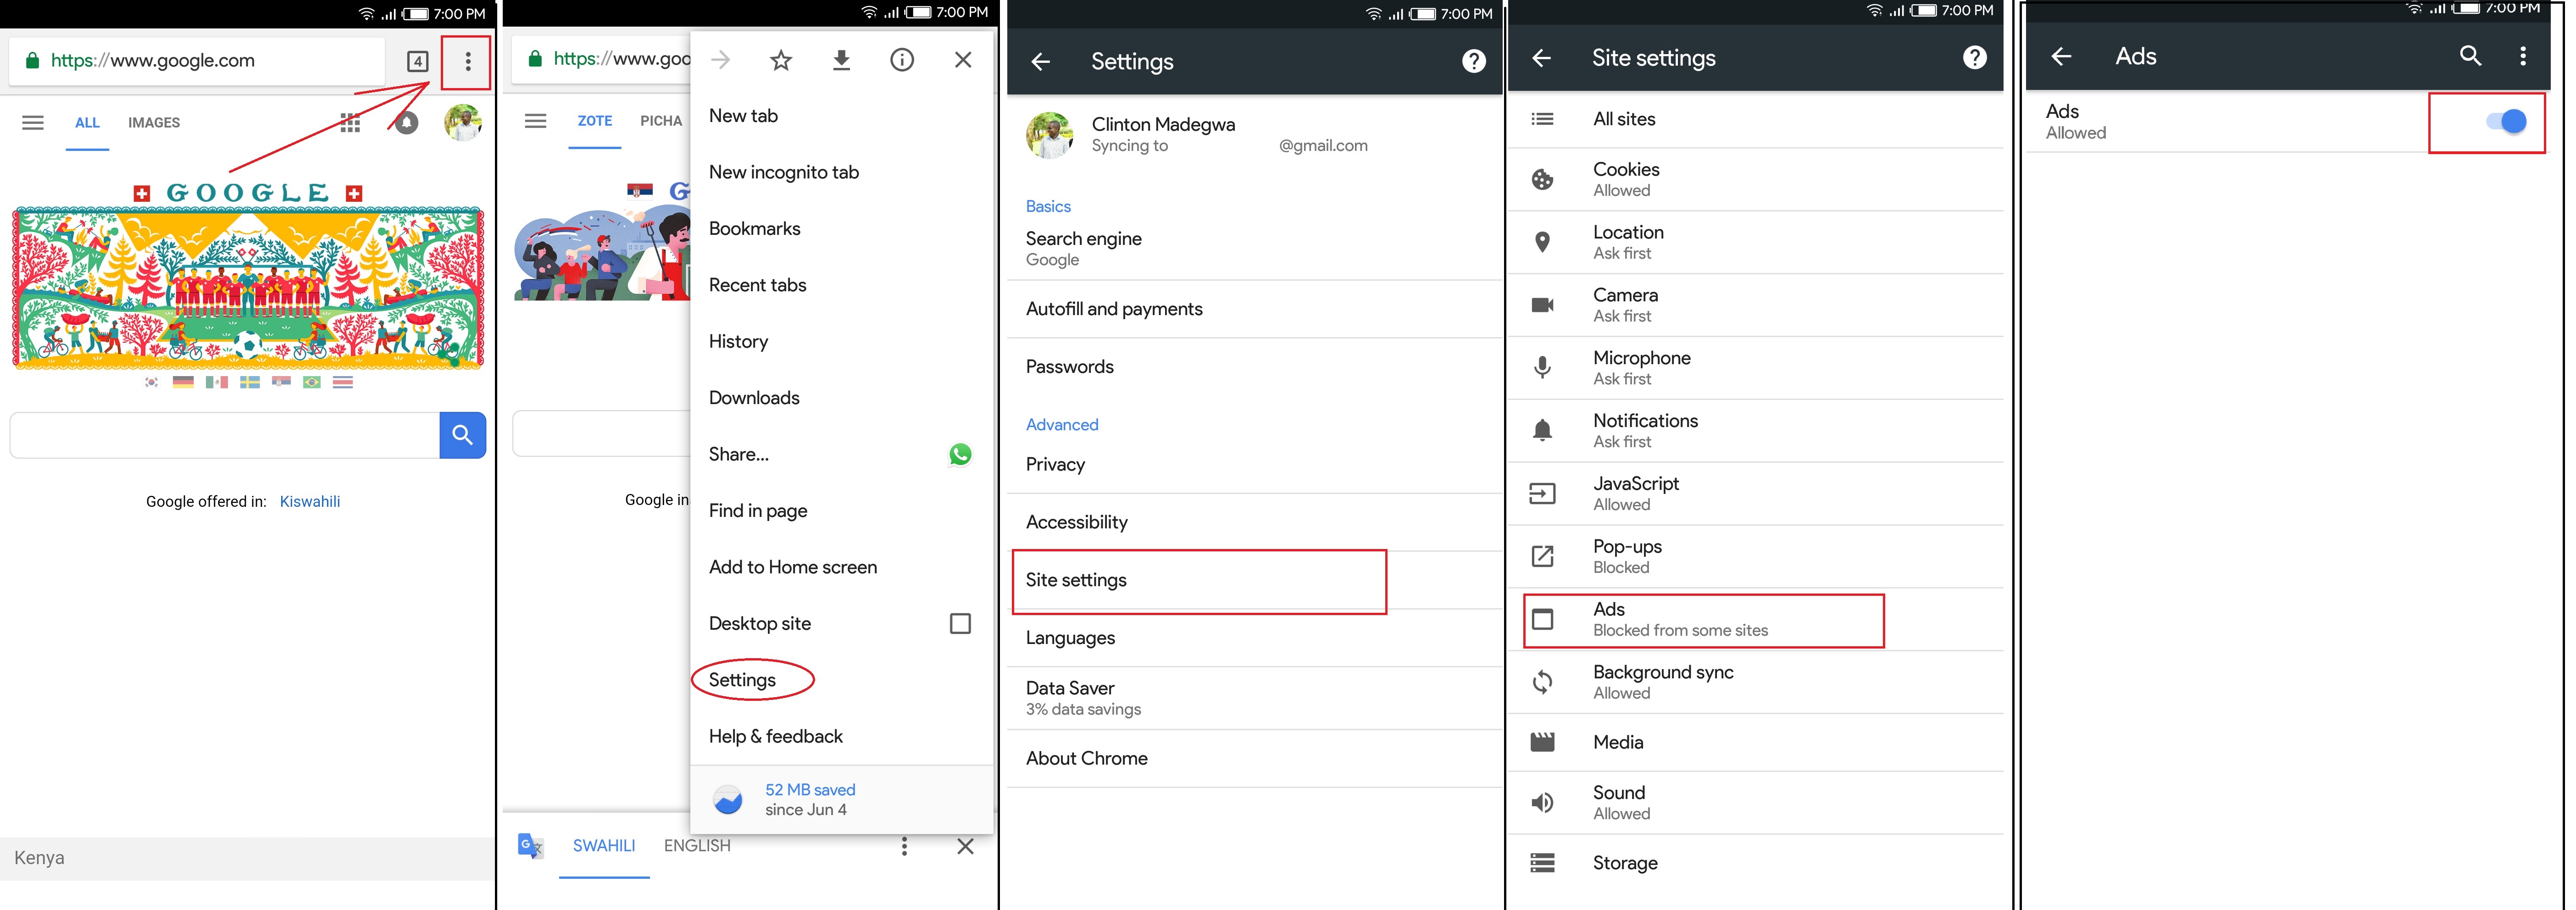2576x910 pixels.
Task: Search within the Ads screen
Action: pyautogui.click(x=2471, y=56)
